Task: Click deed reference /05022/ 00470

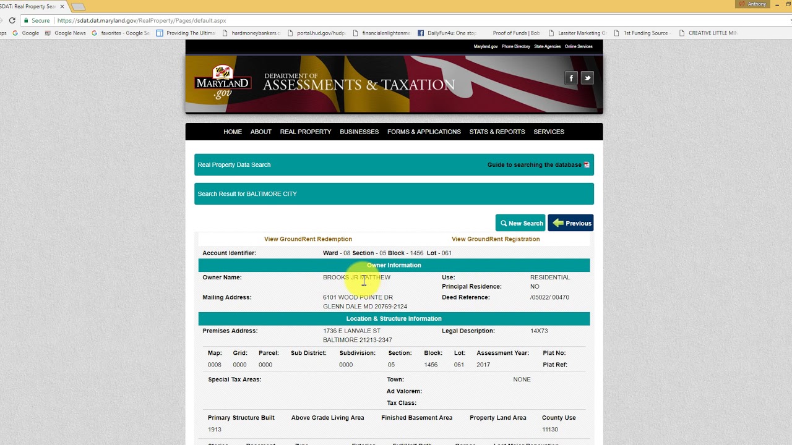Action: 549,297
